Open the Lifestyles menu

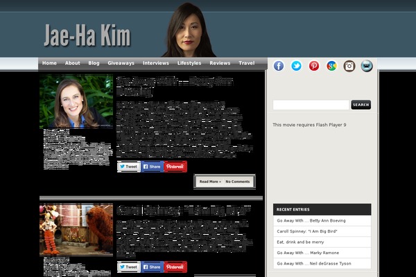pos(189,63)
